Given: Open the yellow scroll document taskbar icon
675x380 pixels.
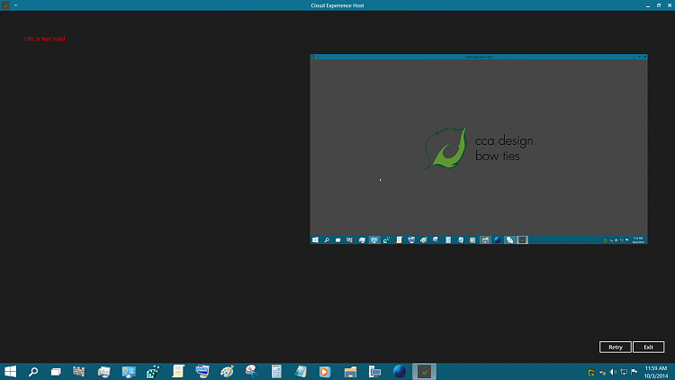Looking at the screenshot, I should pos(178,371).
